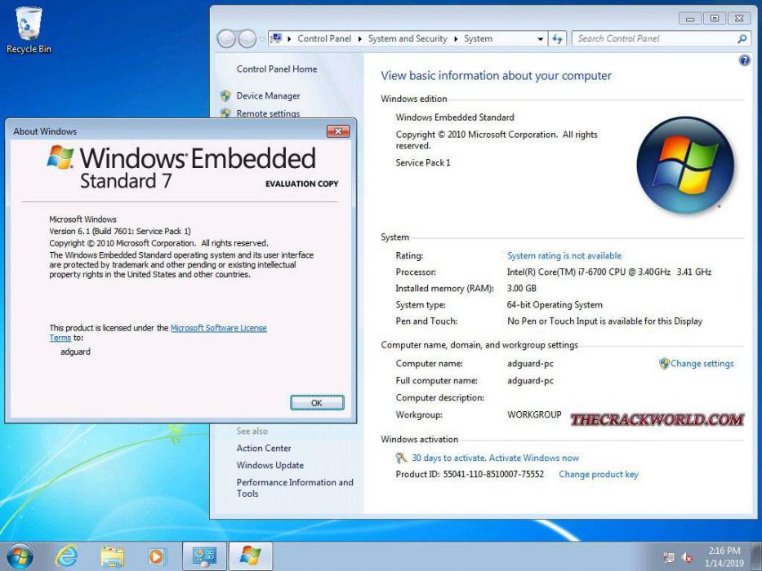Click Change settings link for computer name
Viewport: 762px width, 571px height.
point(702,363)
